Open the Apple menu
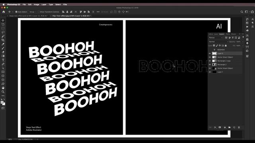Image resolution: width=255 pixels, height=143 pixels. coord(4,4)
